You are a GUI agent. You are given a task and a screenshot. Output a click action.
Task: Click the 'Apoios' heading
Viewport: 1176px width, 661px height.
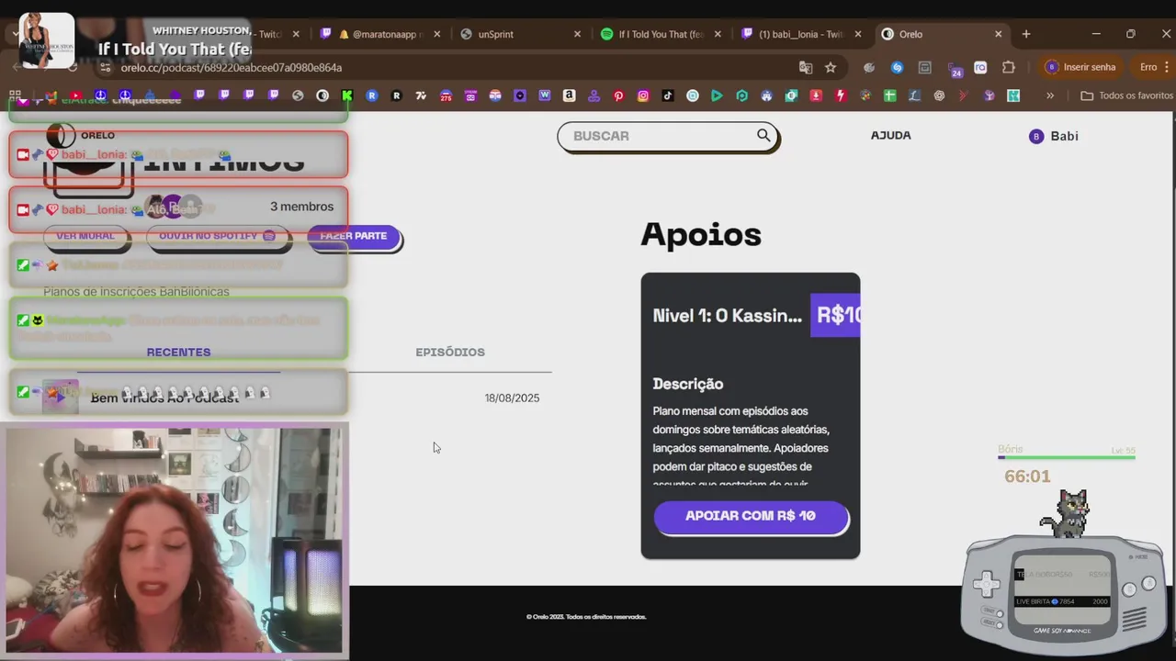tap(701, 234)
